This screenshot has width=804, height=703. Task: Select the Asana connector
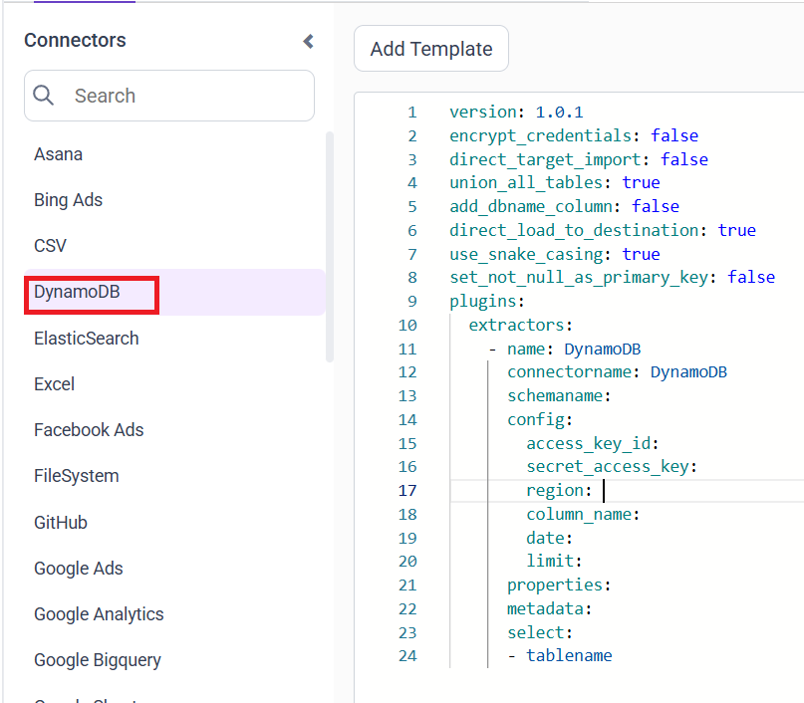point(58,153)
